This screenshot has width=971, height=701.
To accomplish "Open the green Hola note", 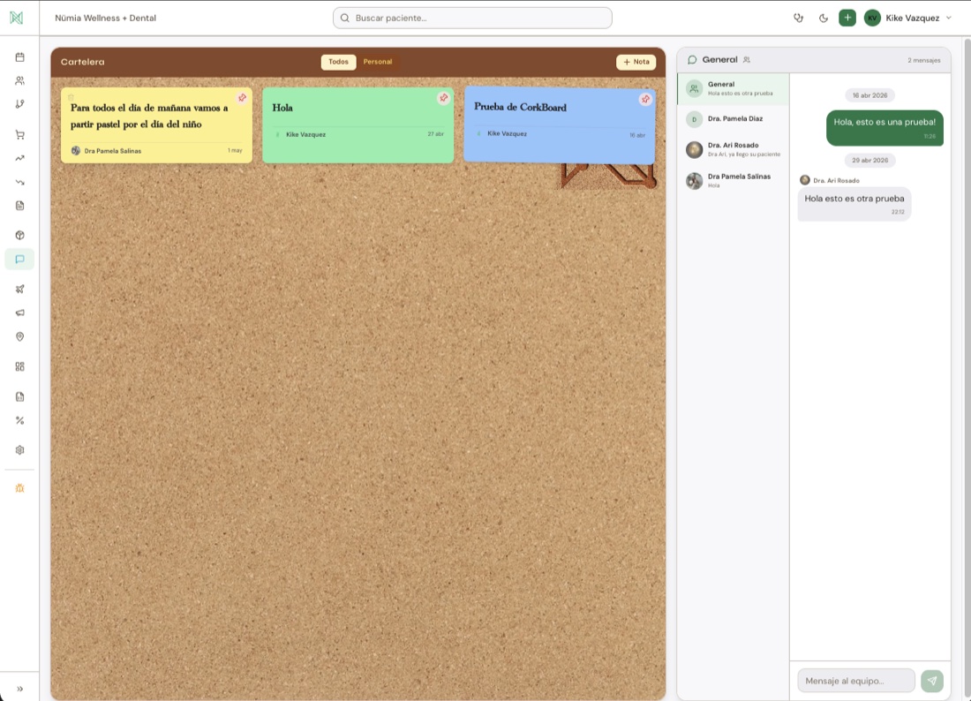I will [x=358, y=125].
